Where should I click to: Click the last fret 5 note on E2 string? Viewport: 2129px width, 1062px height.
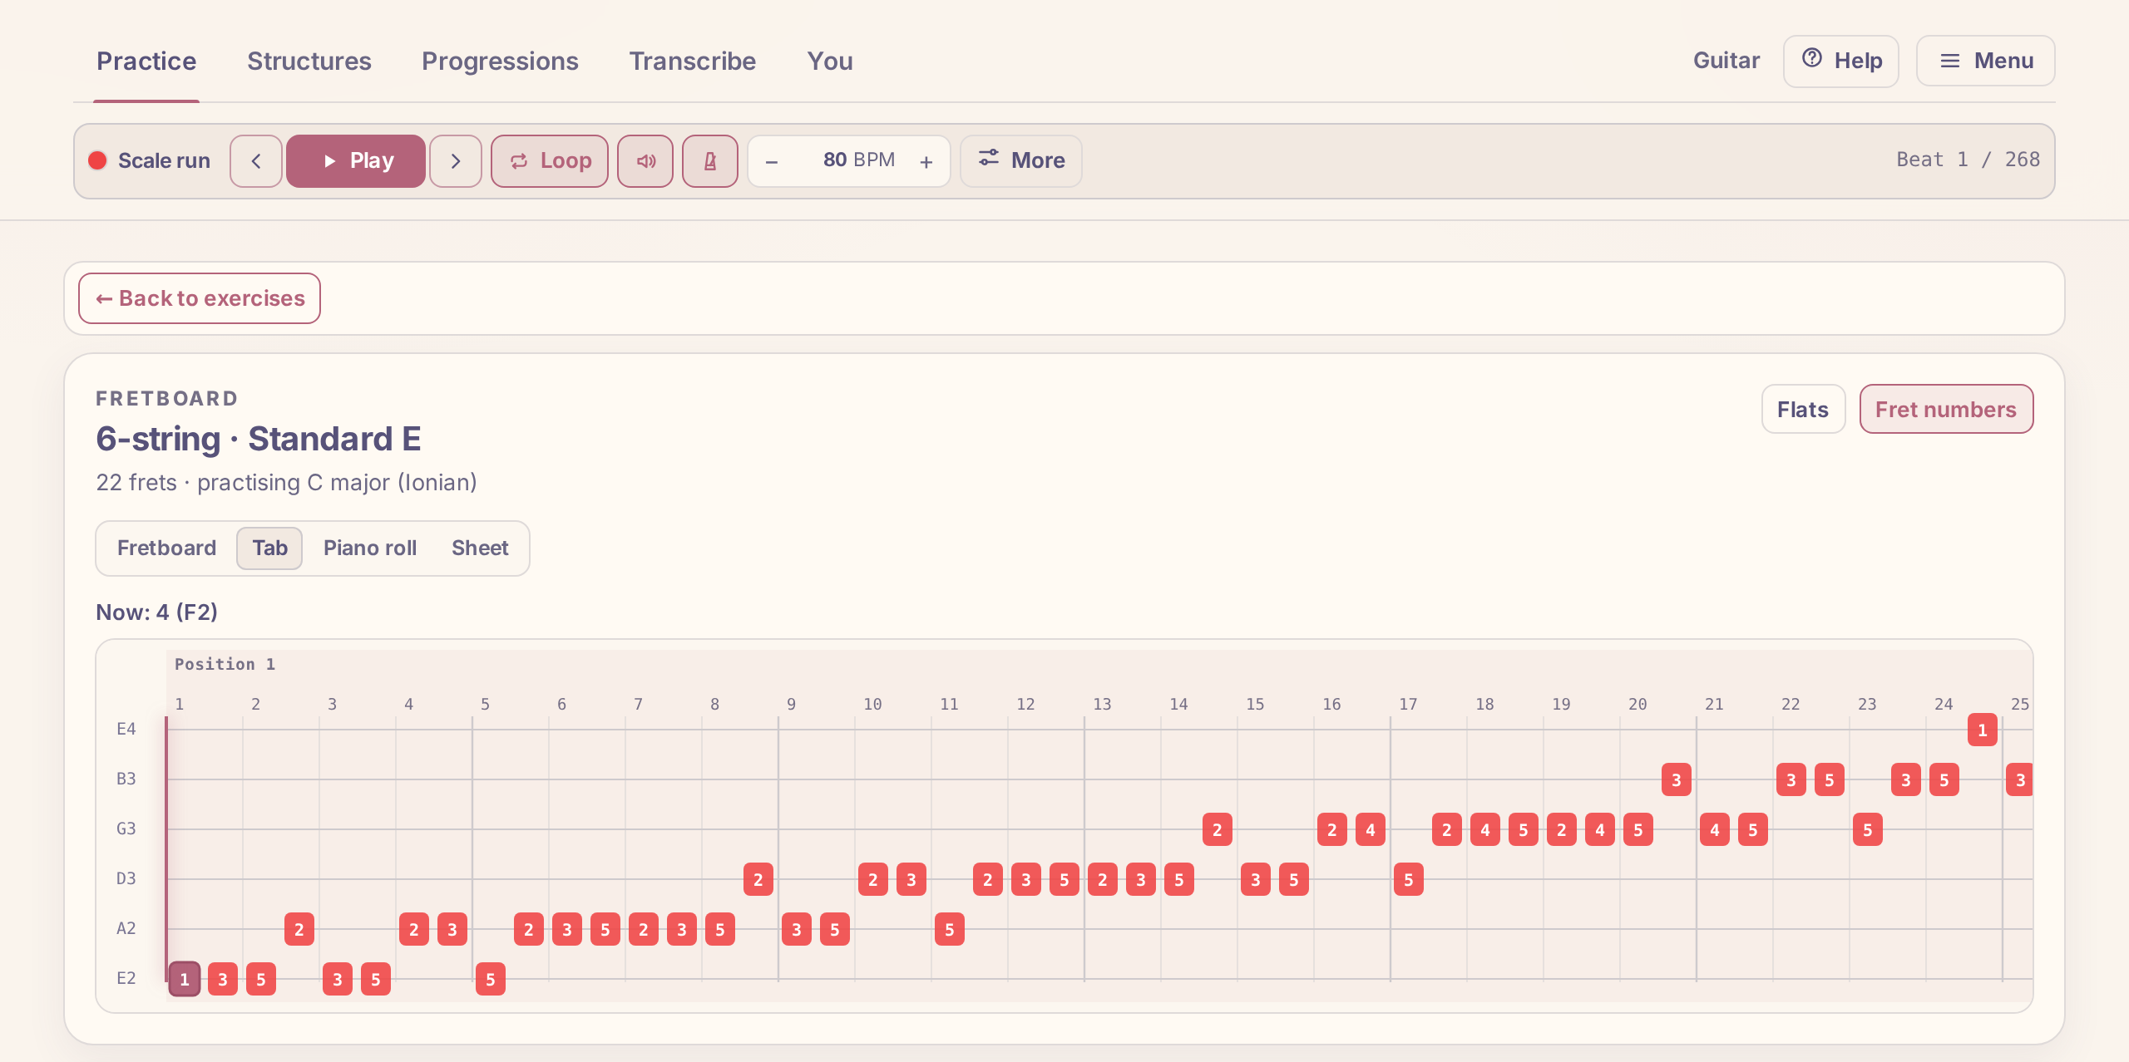pyautogui.click(x=491, y=979)
